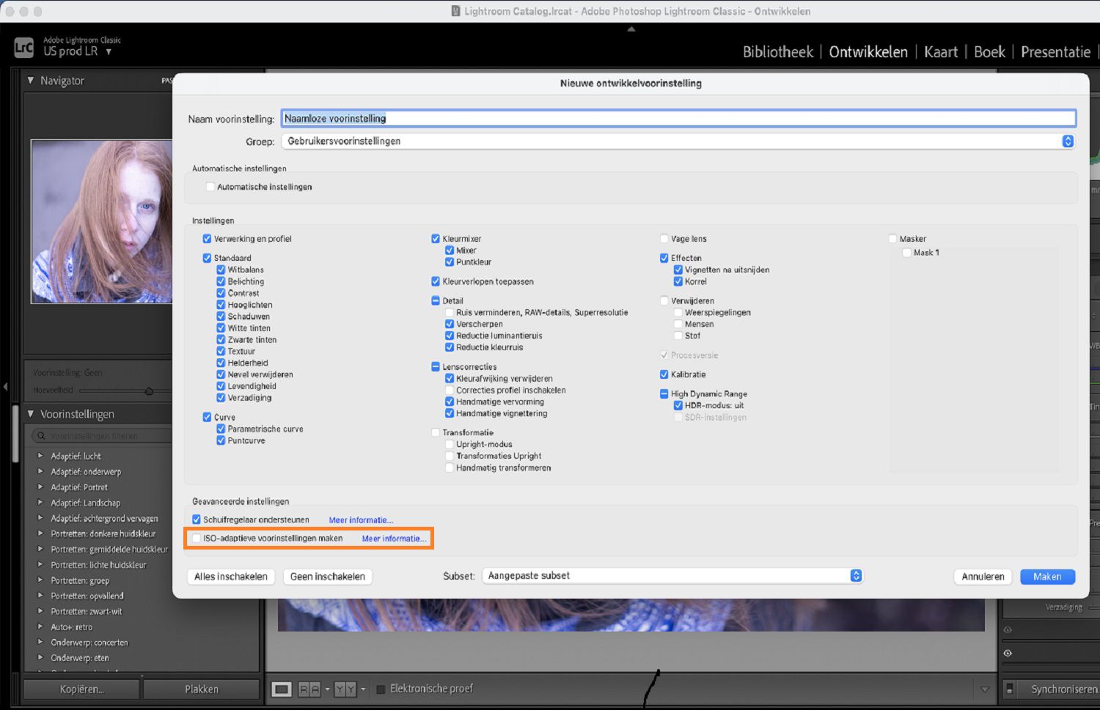
Task: Click the Hoeveelheid slider handle
Action: coord(149,391)
